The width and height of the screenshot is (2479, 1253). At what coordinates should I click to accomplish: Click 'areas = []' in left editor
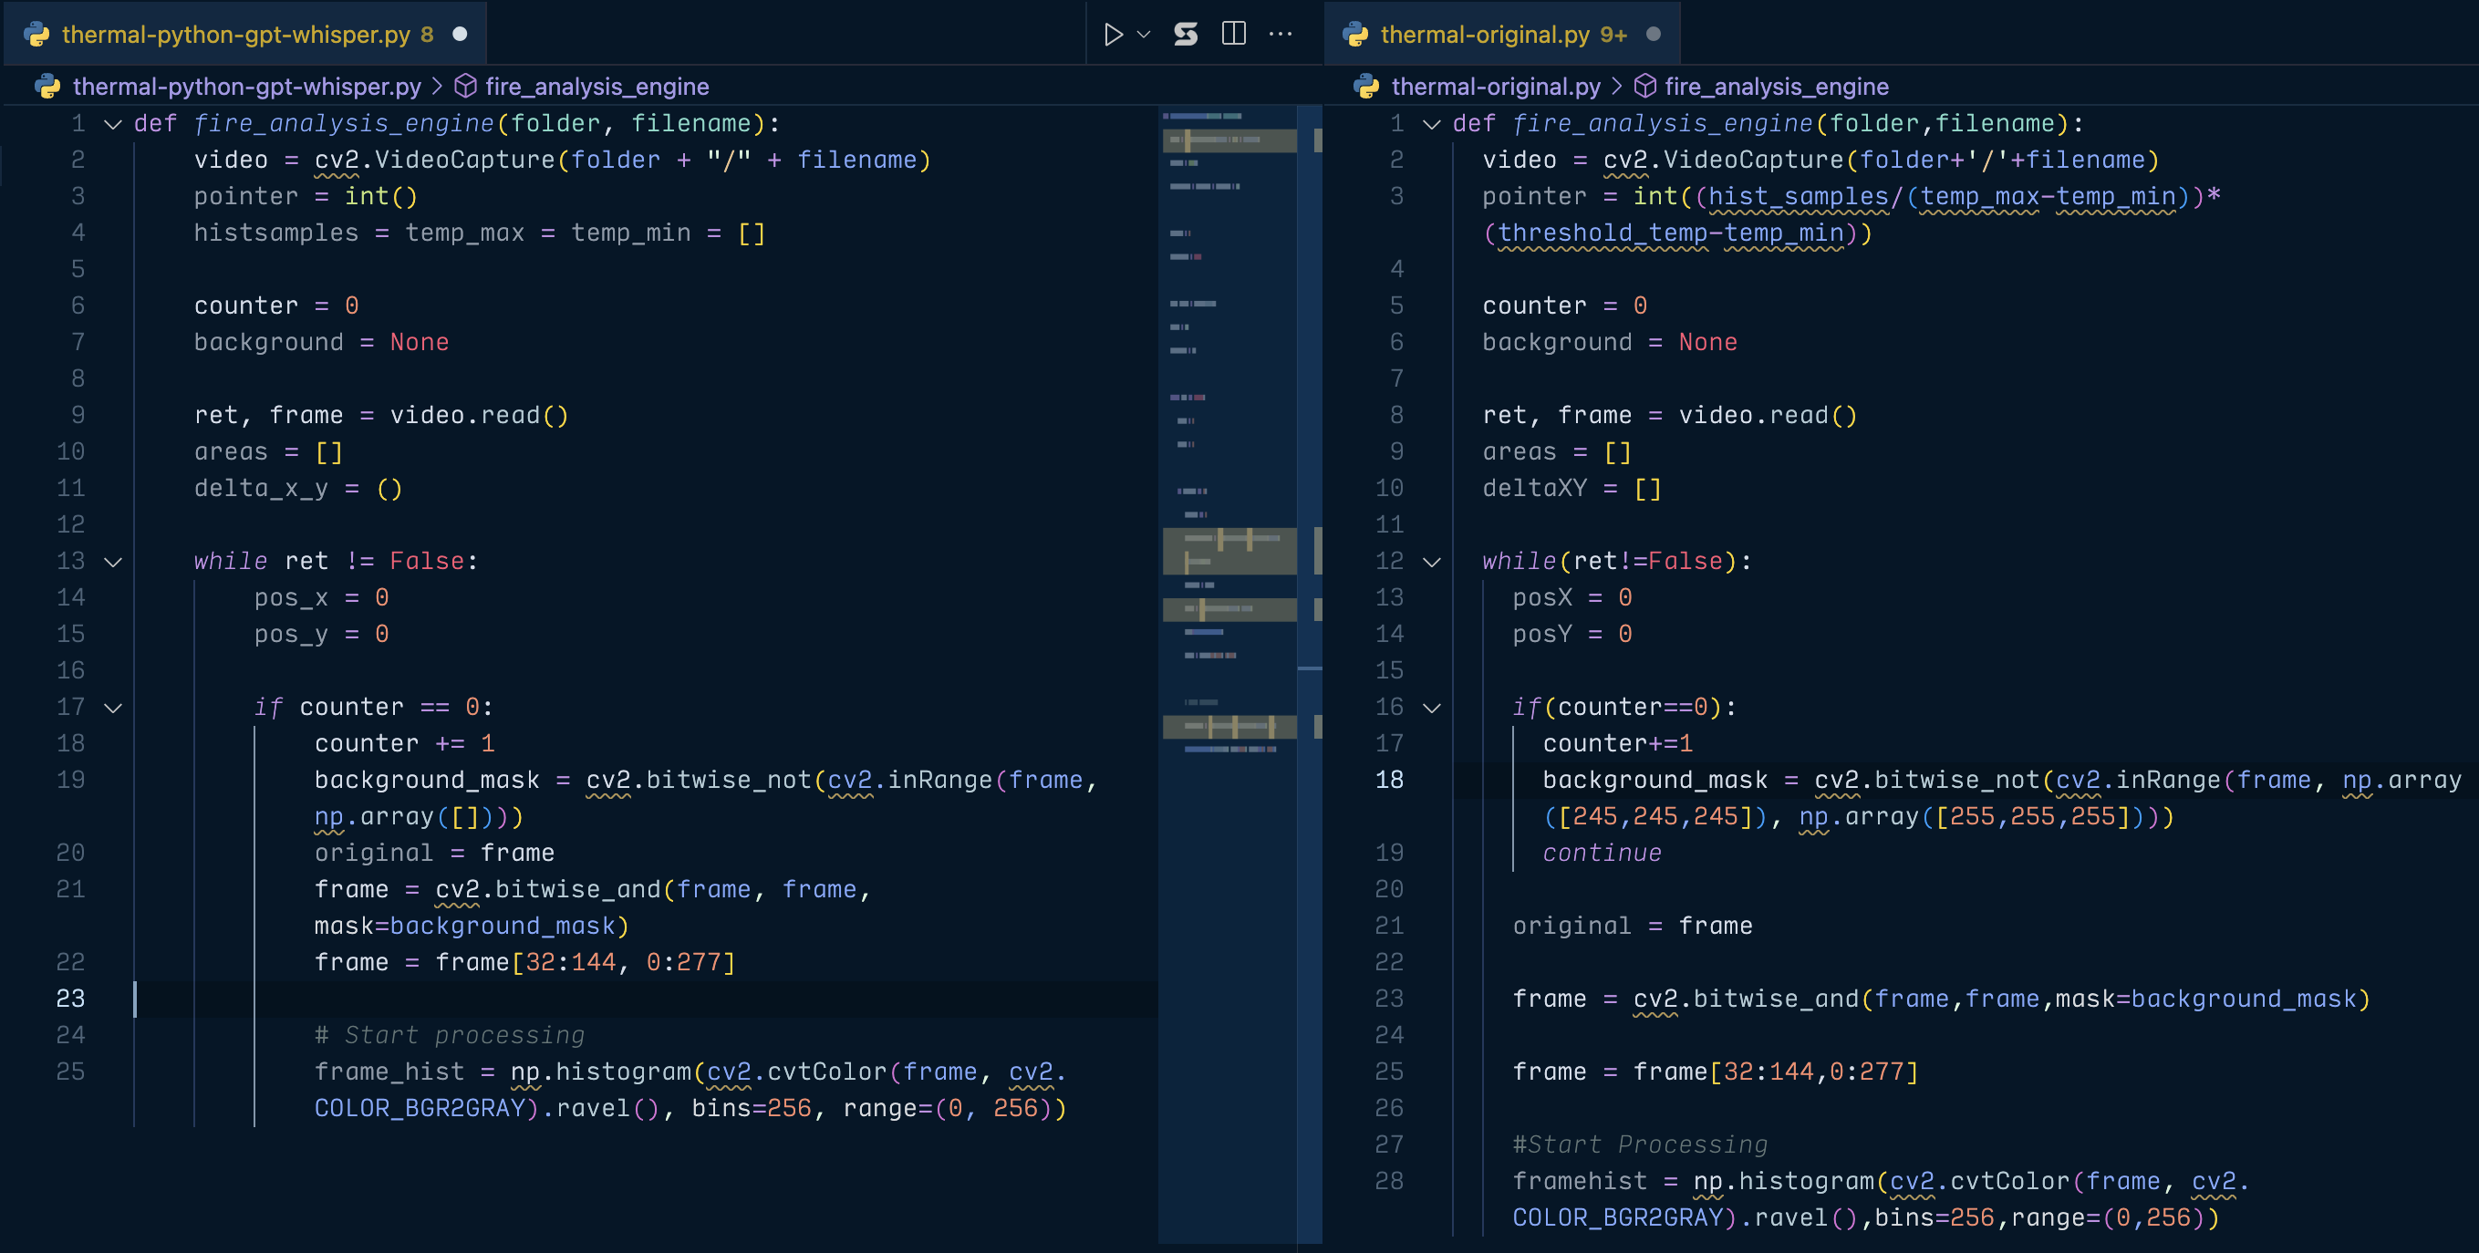[268, 452]
